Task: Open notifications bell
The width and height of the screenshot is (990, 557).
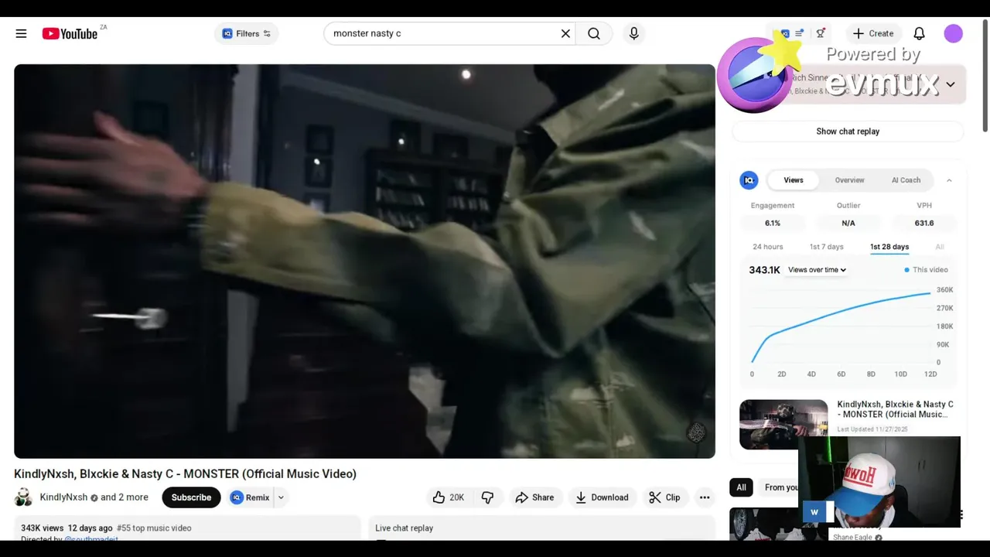Action: (x=919, y=33)
